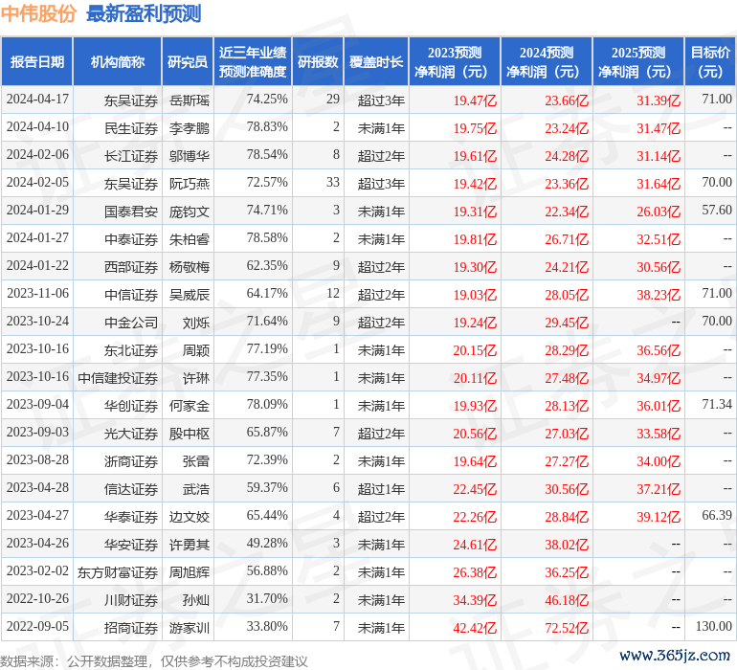Click the 报告日期 column header
The width and height of the screenshot is (737, 670).
coord(37,61)
